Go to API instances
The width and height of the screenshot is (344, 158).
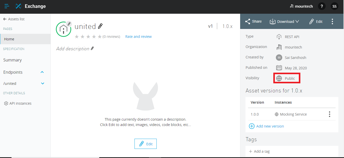pyautogui.click(x=20, y=103)
